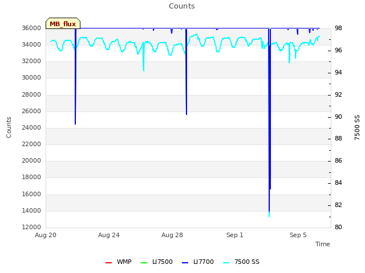Toggle the LI7700 legend entry
365x273 pixels.
pos(198,262)
